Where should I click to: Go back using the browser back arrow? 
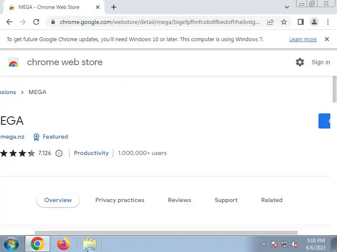pos(9,22)
